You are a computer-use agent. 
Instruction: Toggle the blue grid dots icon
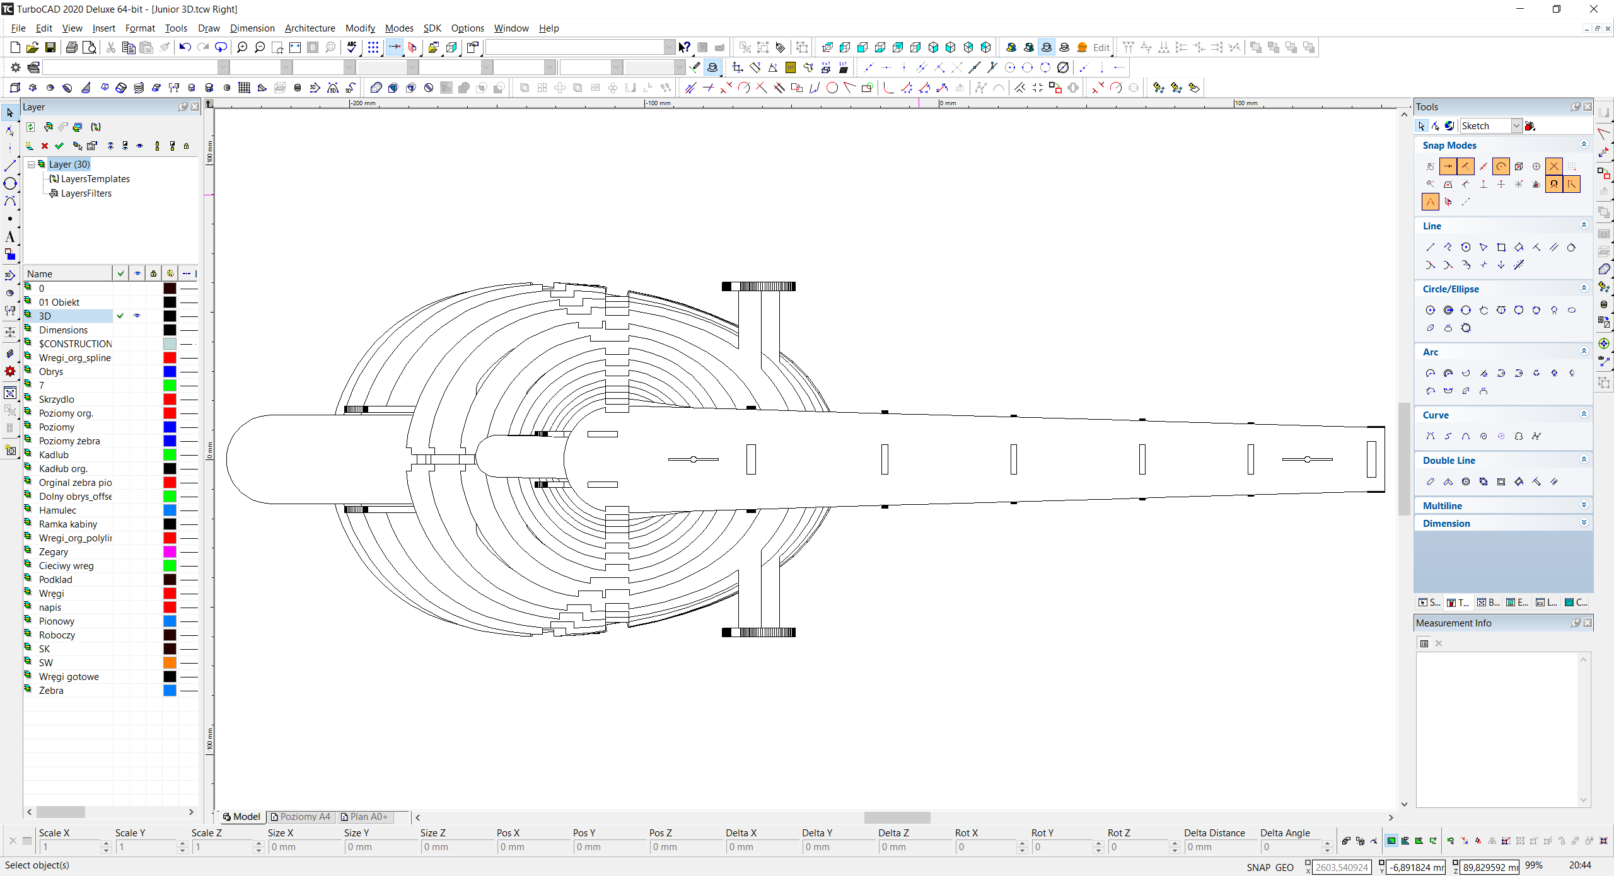373,47
